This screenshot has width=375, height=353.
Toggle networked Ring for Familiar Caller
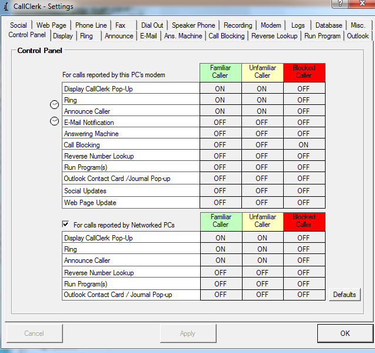[x=221, y=249]
